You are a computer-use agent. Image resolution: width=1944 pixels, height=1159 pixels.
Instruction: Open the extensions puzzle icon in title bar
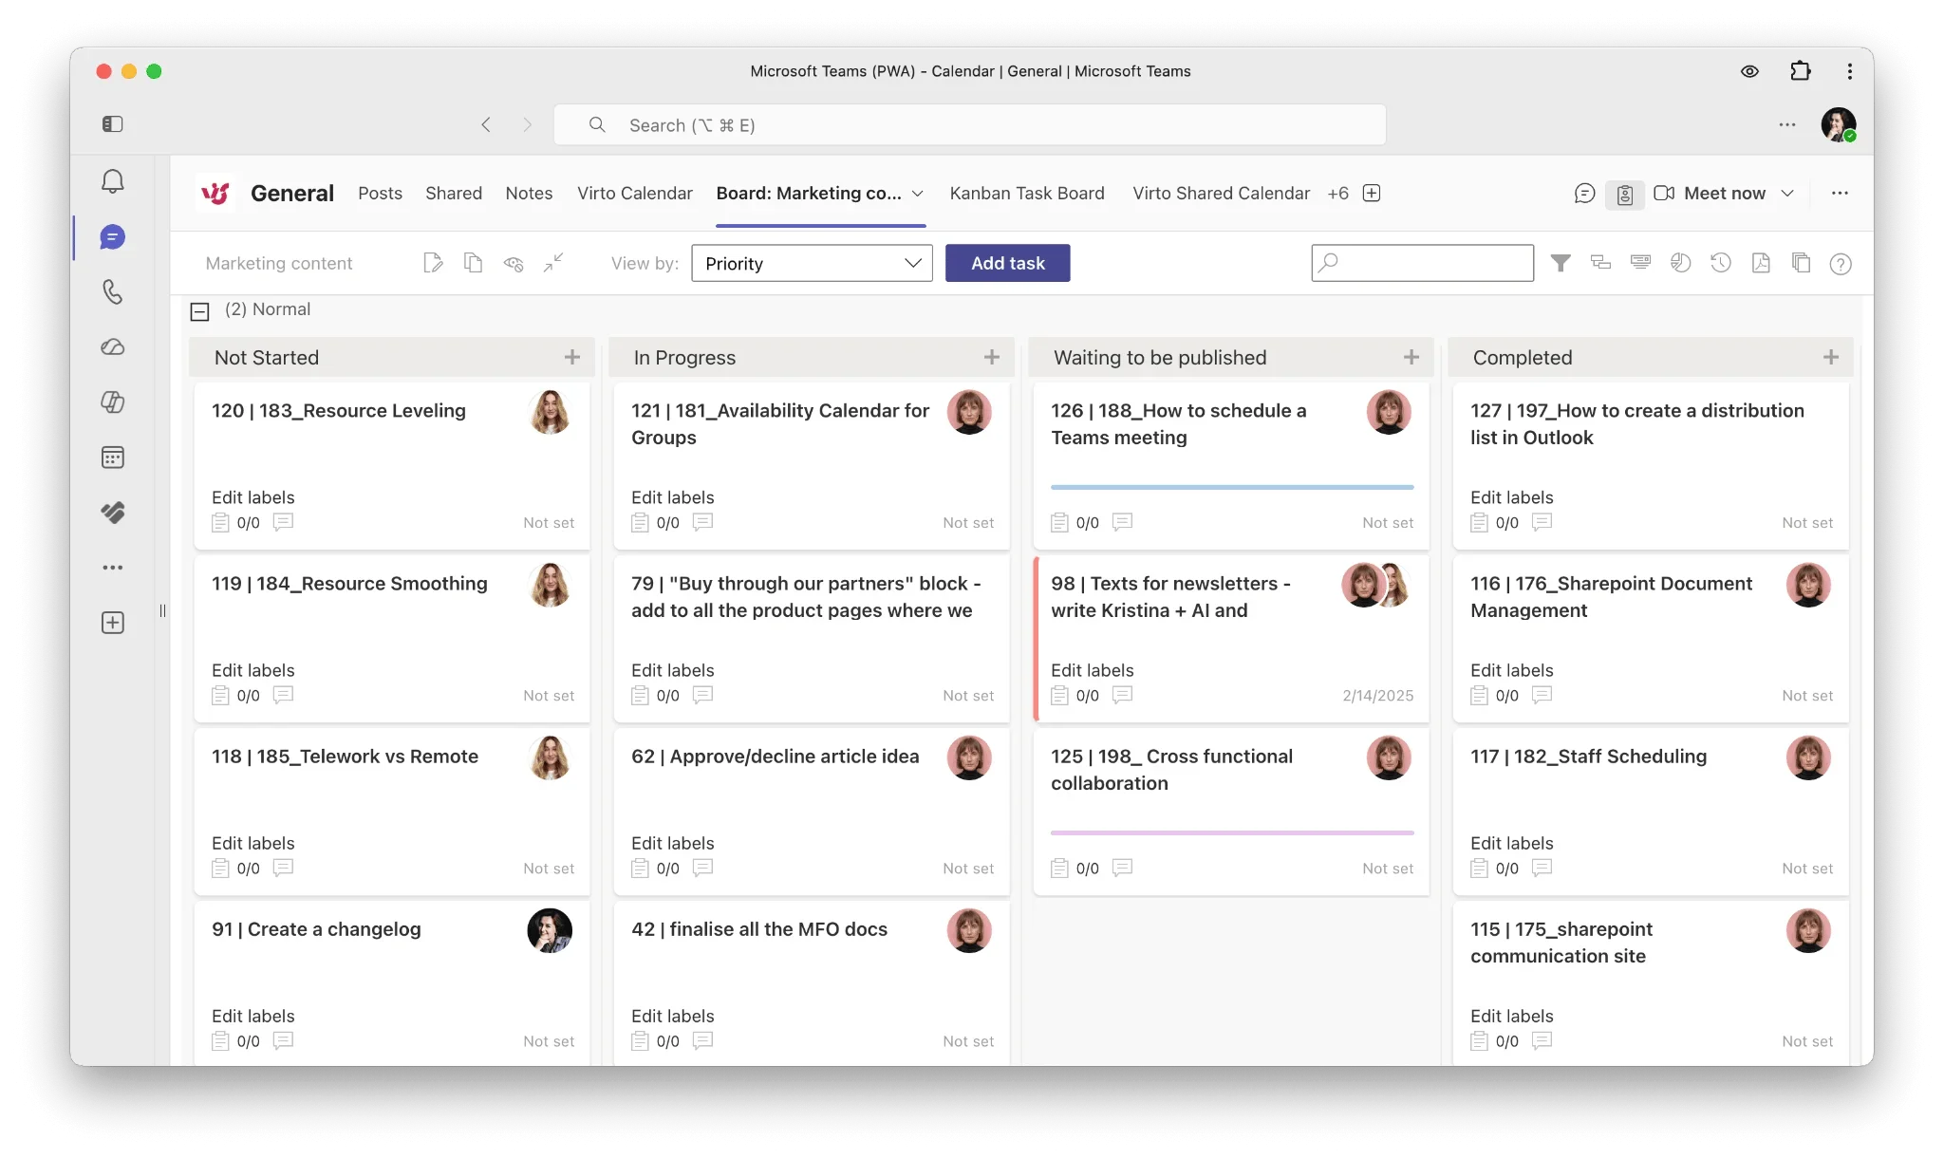[x=1800, y=71]
